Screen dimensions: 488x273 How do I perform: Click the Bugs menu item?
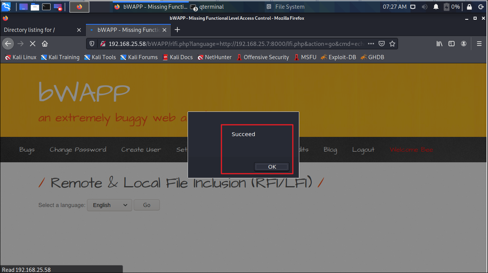coord(27,150)
